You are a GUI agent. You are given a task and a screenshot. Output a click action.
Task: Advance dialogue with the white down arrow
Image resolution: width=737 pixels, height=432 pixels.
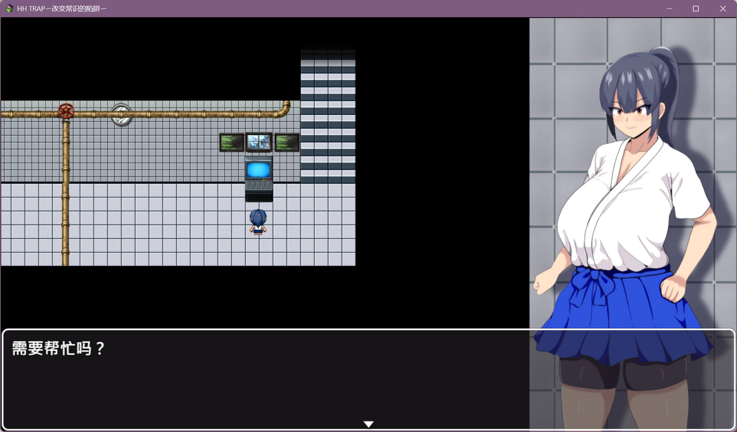pyautogui.click(x=368, y=424)
